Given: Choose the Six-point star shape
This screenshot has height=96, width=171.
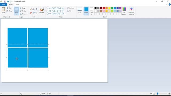Looking at the screenshot, I should click(55, 14).
